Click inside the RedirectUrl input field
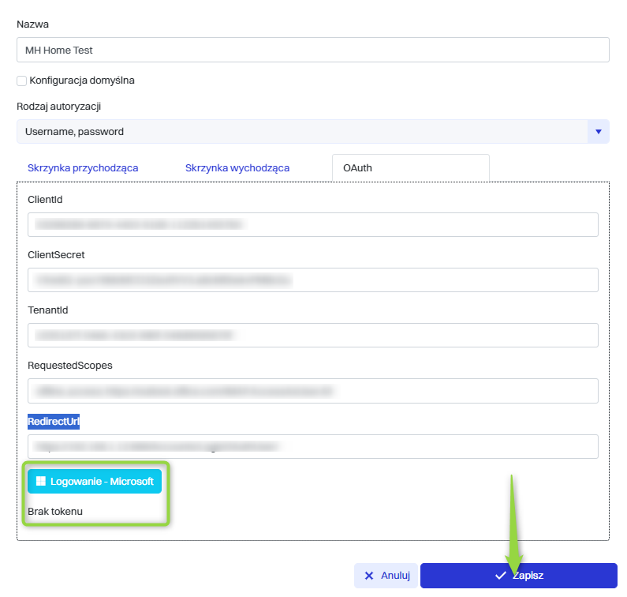627x597 pixels. 312,446
